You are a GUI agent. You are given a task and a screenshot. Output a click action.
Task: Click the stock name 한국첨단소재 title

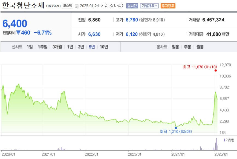(24, 5)
